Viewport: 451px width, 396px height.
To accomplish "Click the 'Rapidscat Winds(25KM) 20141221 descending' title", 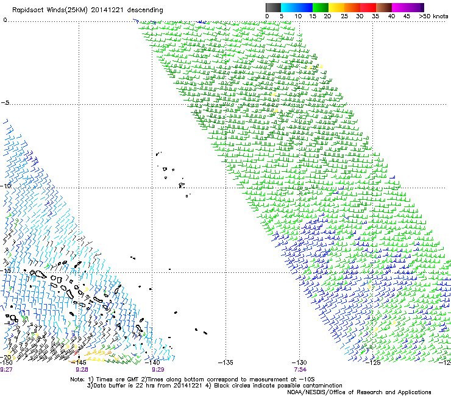I will tap(87, 10).
